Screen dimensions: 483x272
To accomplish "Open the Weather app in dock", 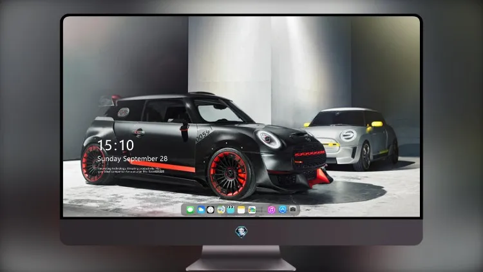I will pyautogui.click(x=200, y=209).
